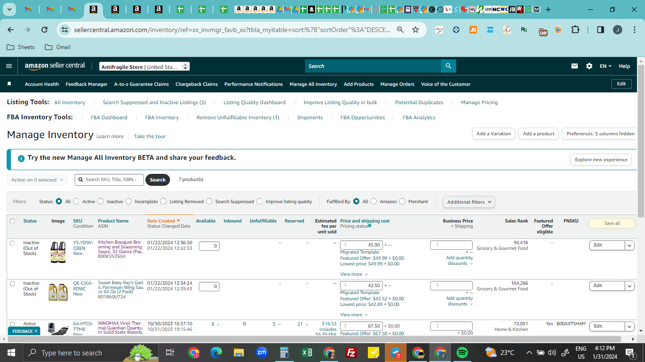
Task: Open the Feedback Manager menu item
Action: pos(86,84)
